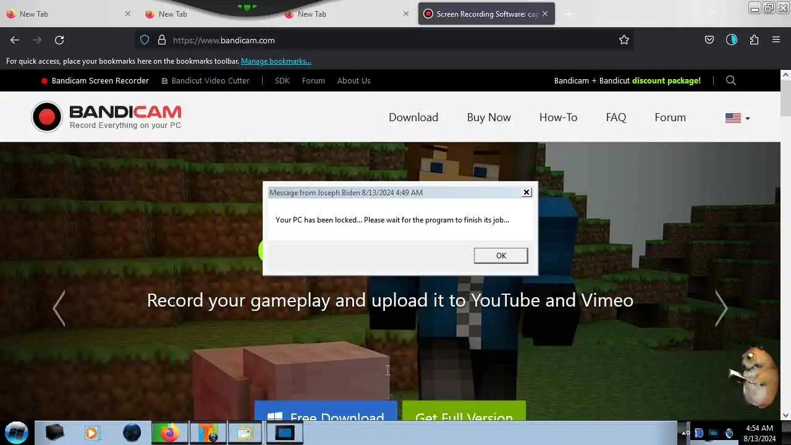
Task: Click the Bandicam red record logo
Action: (x=47, y=117)
